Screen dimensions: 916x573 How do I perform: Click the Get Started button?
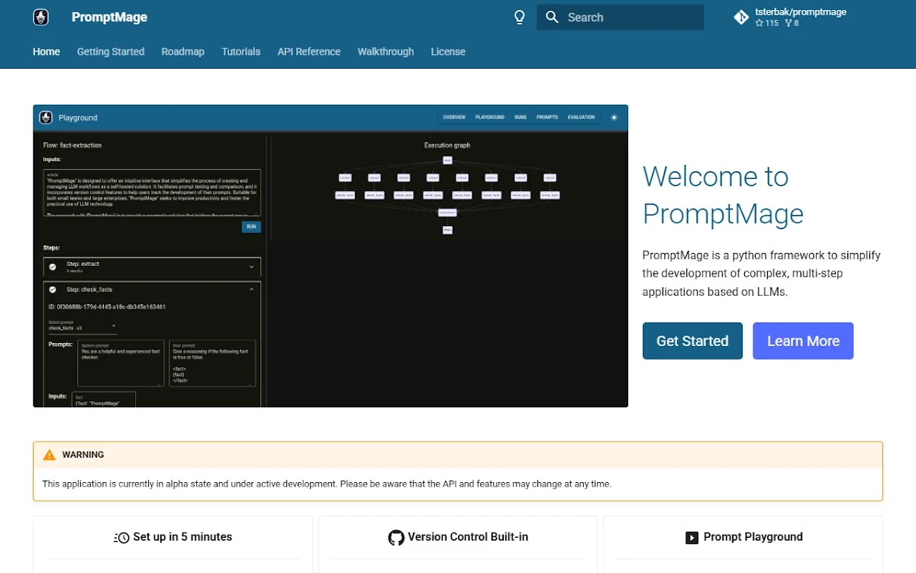692,341
